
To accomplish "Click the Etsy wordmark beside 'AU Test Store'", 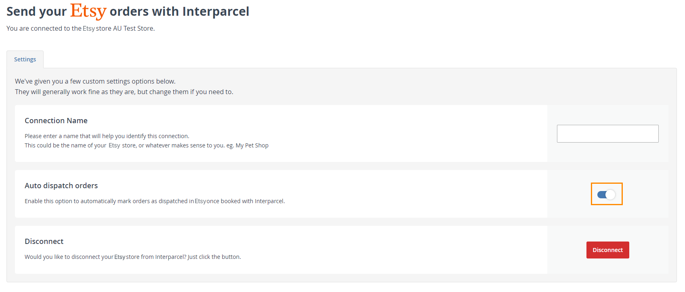I will pyautogui.click(x=89, y=28).
